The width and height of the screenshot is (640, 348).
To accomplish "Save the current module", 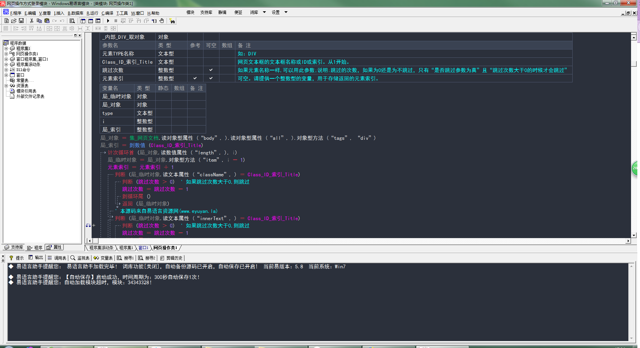I will pos(21,21).
